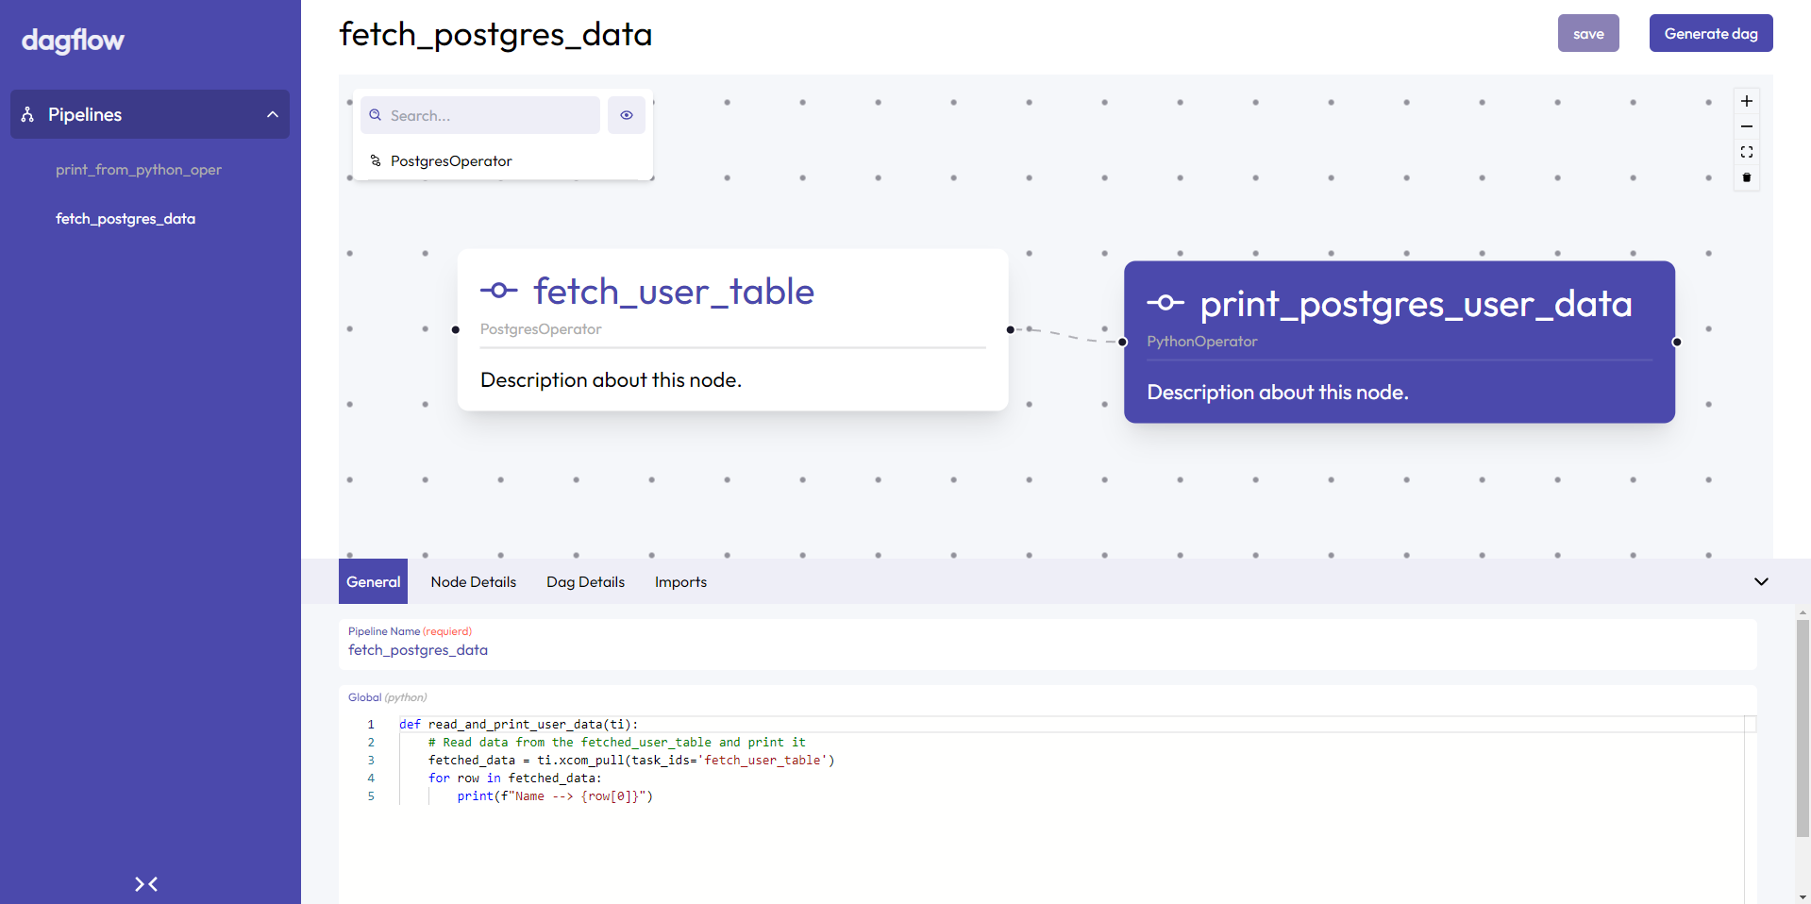Click the fetch_user_table node icon
This screenshot has height=904, width=1811.
point(498,291)
